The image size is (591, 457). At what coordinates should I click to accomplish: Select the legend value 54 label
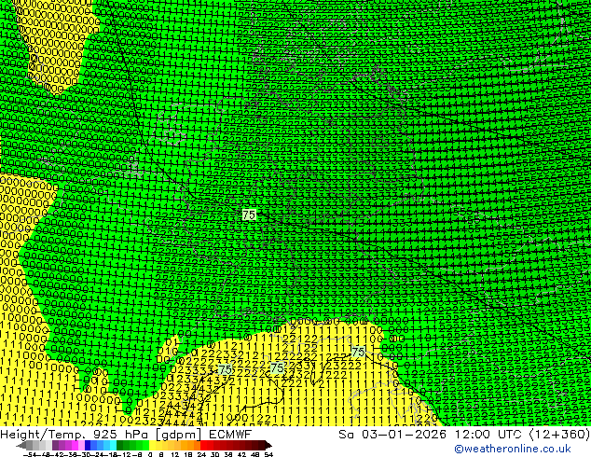268,454
